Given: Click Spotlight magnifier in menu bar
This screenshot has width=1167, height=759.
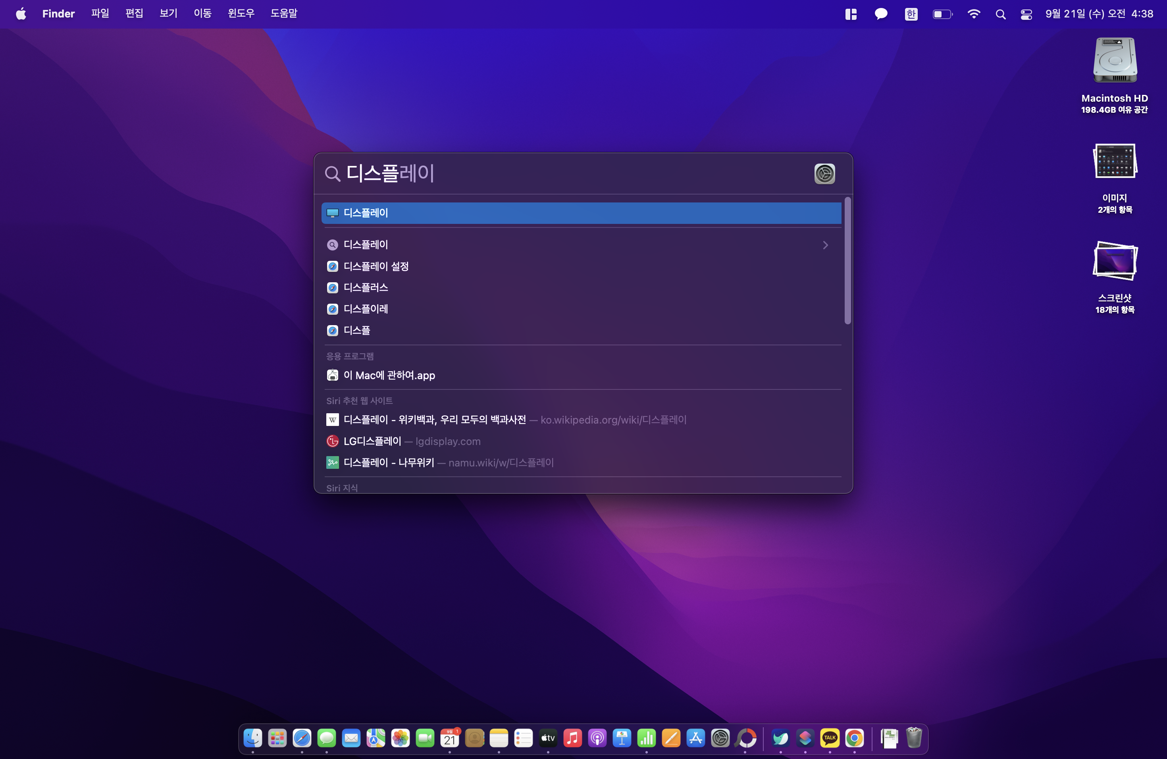Looking at the screenshot, I should tap(1000, 14).
